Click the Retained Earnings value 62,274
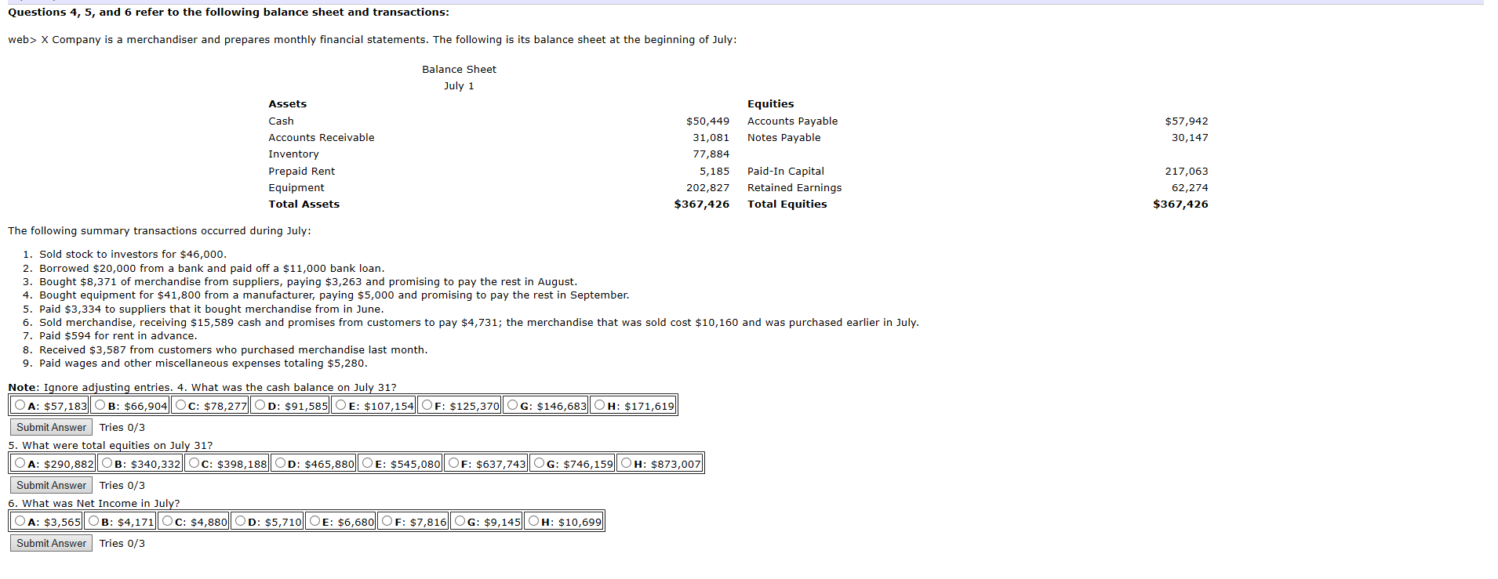Image resolution: width=1498 pixels, height=579 pixels. (1190, 188)
